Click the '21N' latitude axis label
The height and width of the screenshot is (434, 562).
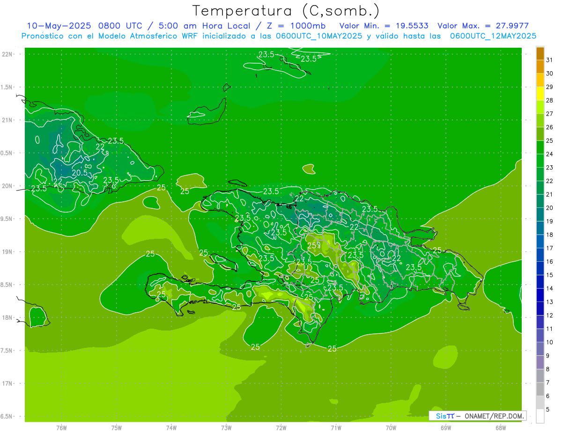tap(7, 120)
